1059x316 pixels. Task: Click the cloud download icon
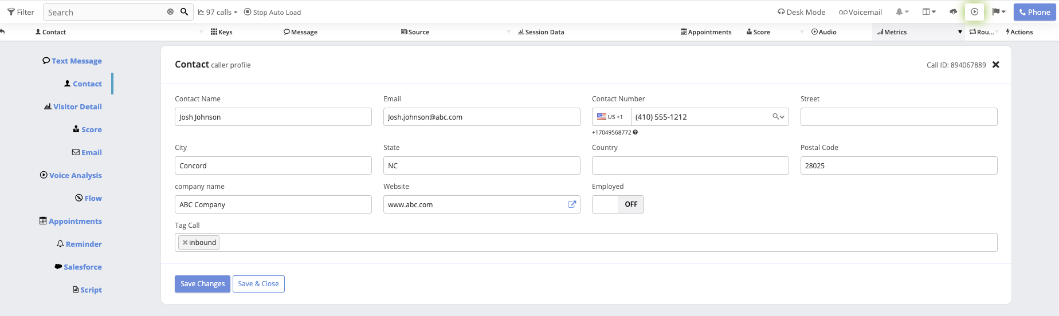pyautogui.click(x=953, y=12)
